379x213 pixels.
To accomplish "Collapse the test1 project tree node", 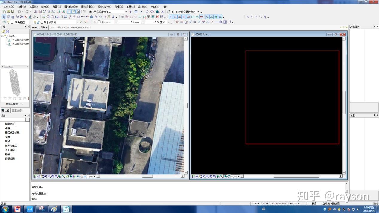I will [x=3, y=36].
